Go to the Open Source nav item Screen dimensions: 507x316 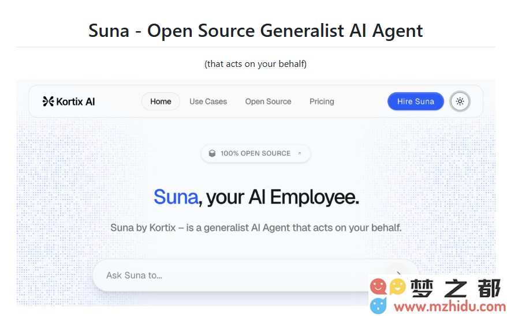(268, 101)
